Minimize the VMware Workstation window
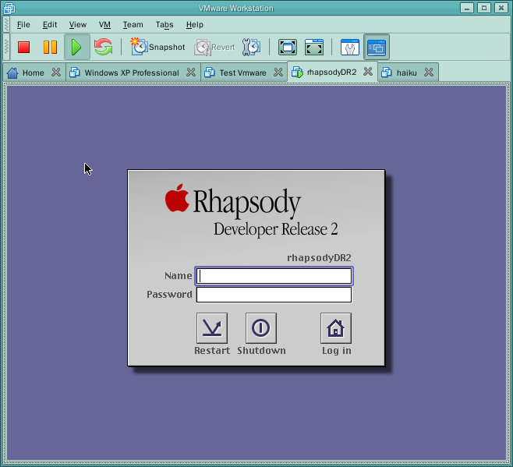 tap(467, 8)
